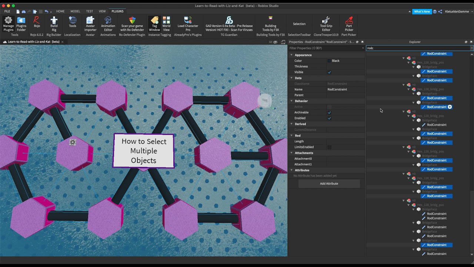Click the gear icon on the pink hexagon
This screenshot has height=267, width=474.
[73, 142]
